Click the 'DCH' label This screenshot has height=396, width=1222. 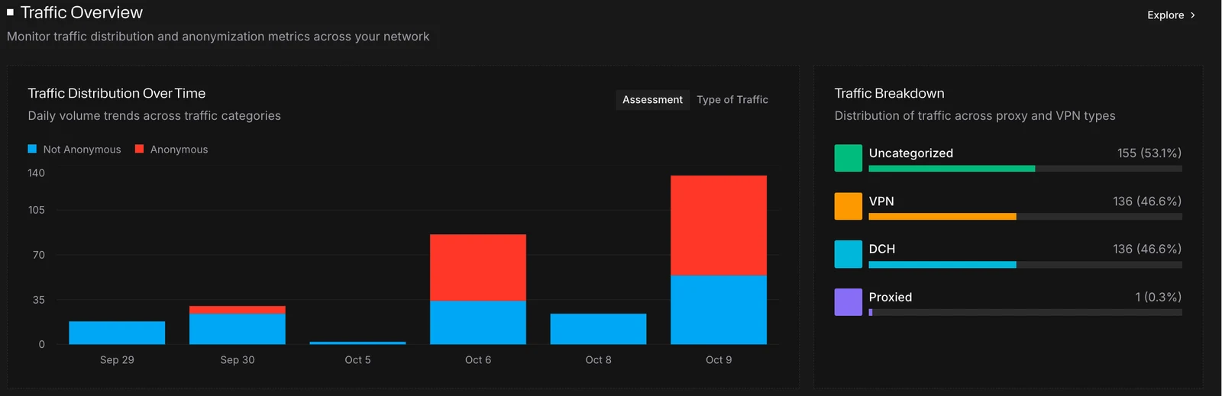point(882,249)
